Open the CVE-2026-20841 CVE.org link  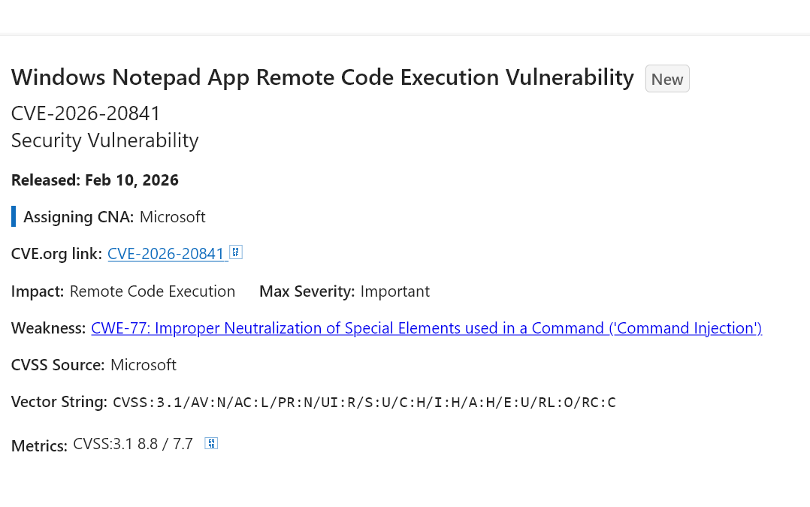(x=166, y=254)
